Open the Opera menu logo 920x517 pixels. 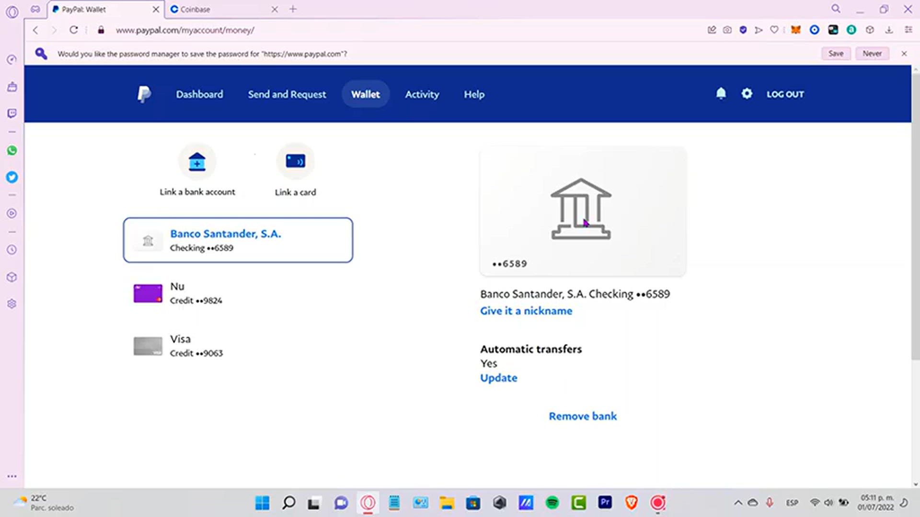pos(12,11)
